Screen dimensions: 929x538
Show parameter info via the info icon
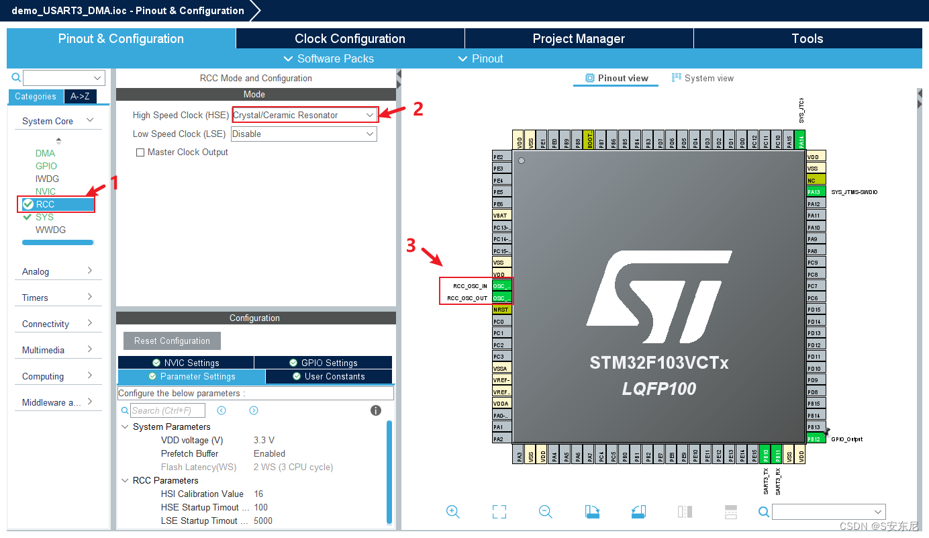tap(375, 410)
